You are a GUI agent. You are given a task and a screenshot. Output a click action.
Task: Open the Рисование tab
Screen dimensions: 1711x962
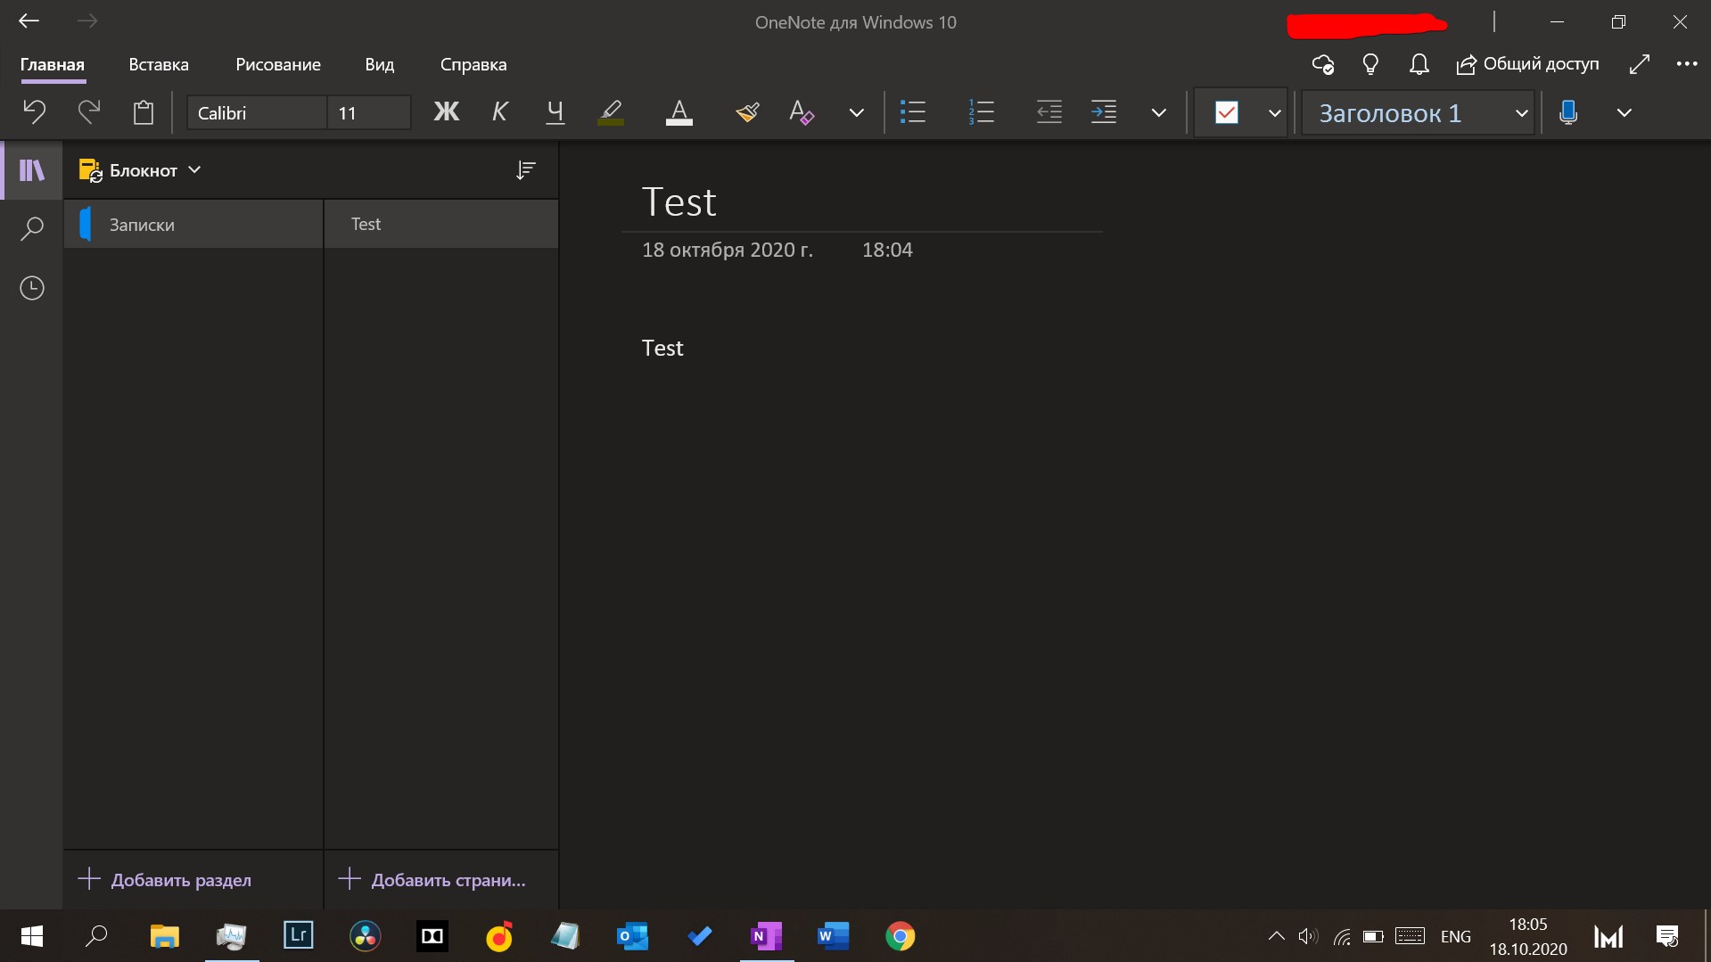tap(278, 64)
